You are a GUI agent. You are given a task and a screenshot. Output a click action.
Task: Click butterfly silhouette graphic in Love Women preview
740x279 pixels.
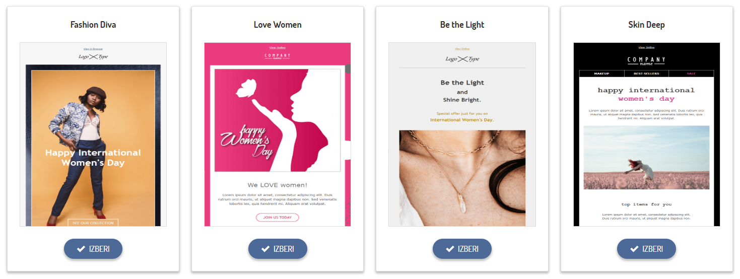246,89
